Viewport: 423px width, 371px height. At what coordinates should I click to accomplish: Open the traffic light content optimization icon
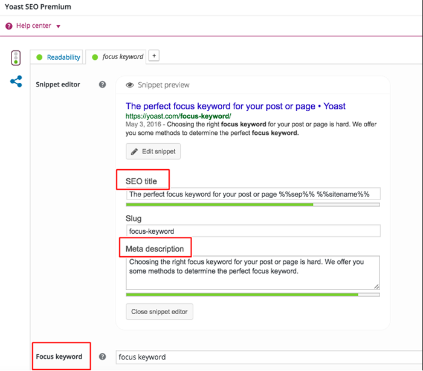click(16, 59)
